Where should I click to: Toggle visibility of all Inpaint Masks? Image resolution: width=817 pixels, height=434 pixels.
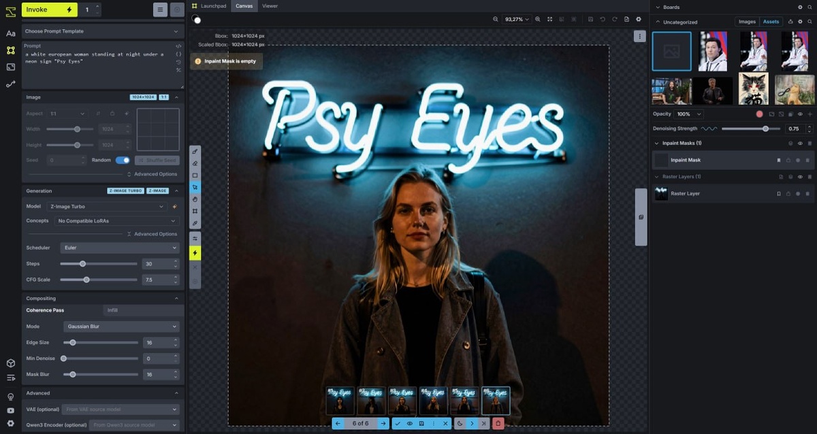[x=799, y=144]
